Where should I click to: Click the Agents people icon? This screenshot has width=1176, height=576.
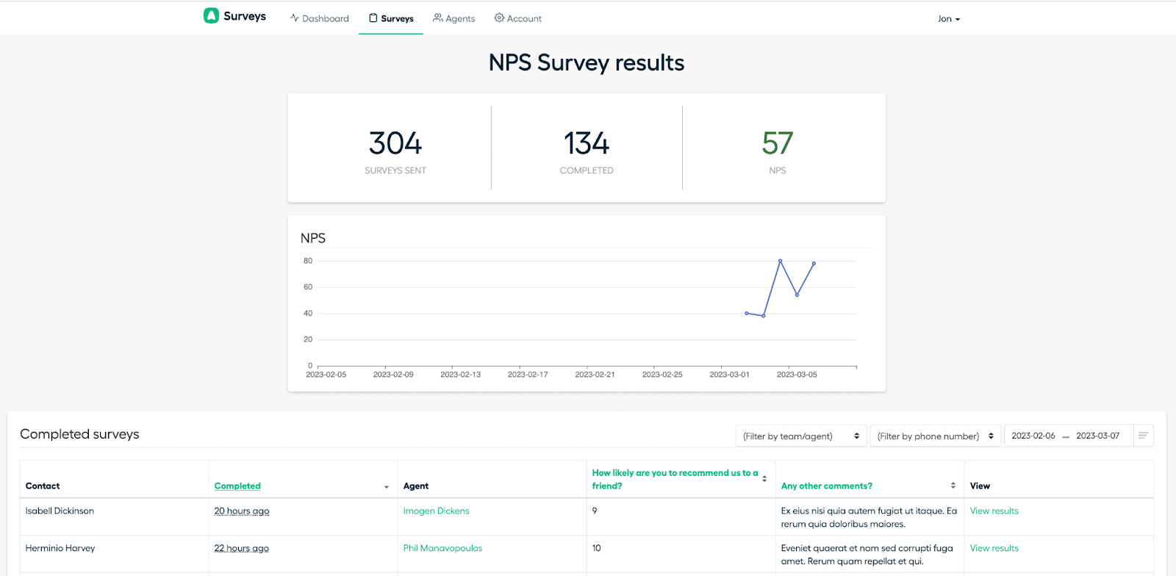tap(437, 18)
